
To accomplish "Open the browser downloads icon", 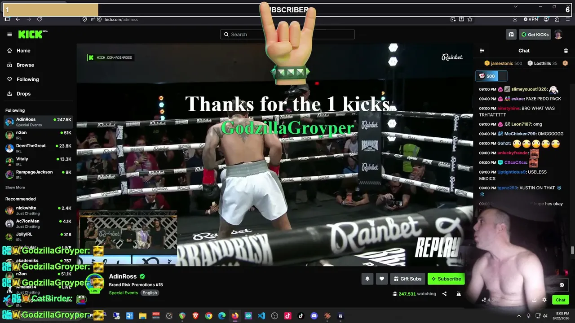I will coord(515,19).
